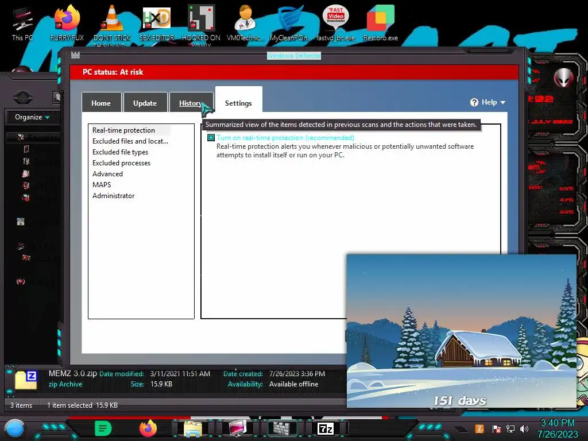This screenshot has width=588, height=441.
Task: Click the '7/26/2023 3:36 PM' created date
Action: [x=297, y=374]
